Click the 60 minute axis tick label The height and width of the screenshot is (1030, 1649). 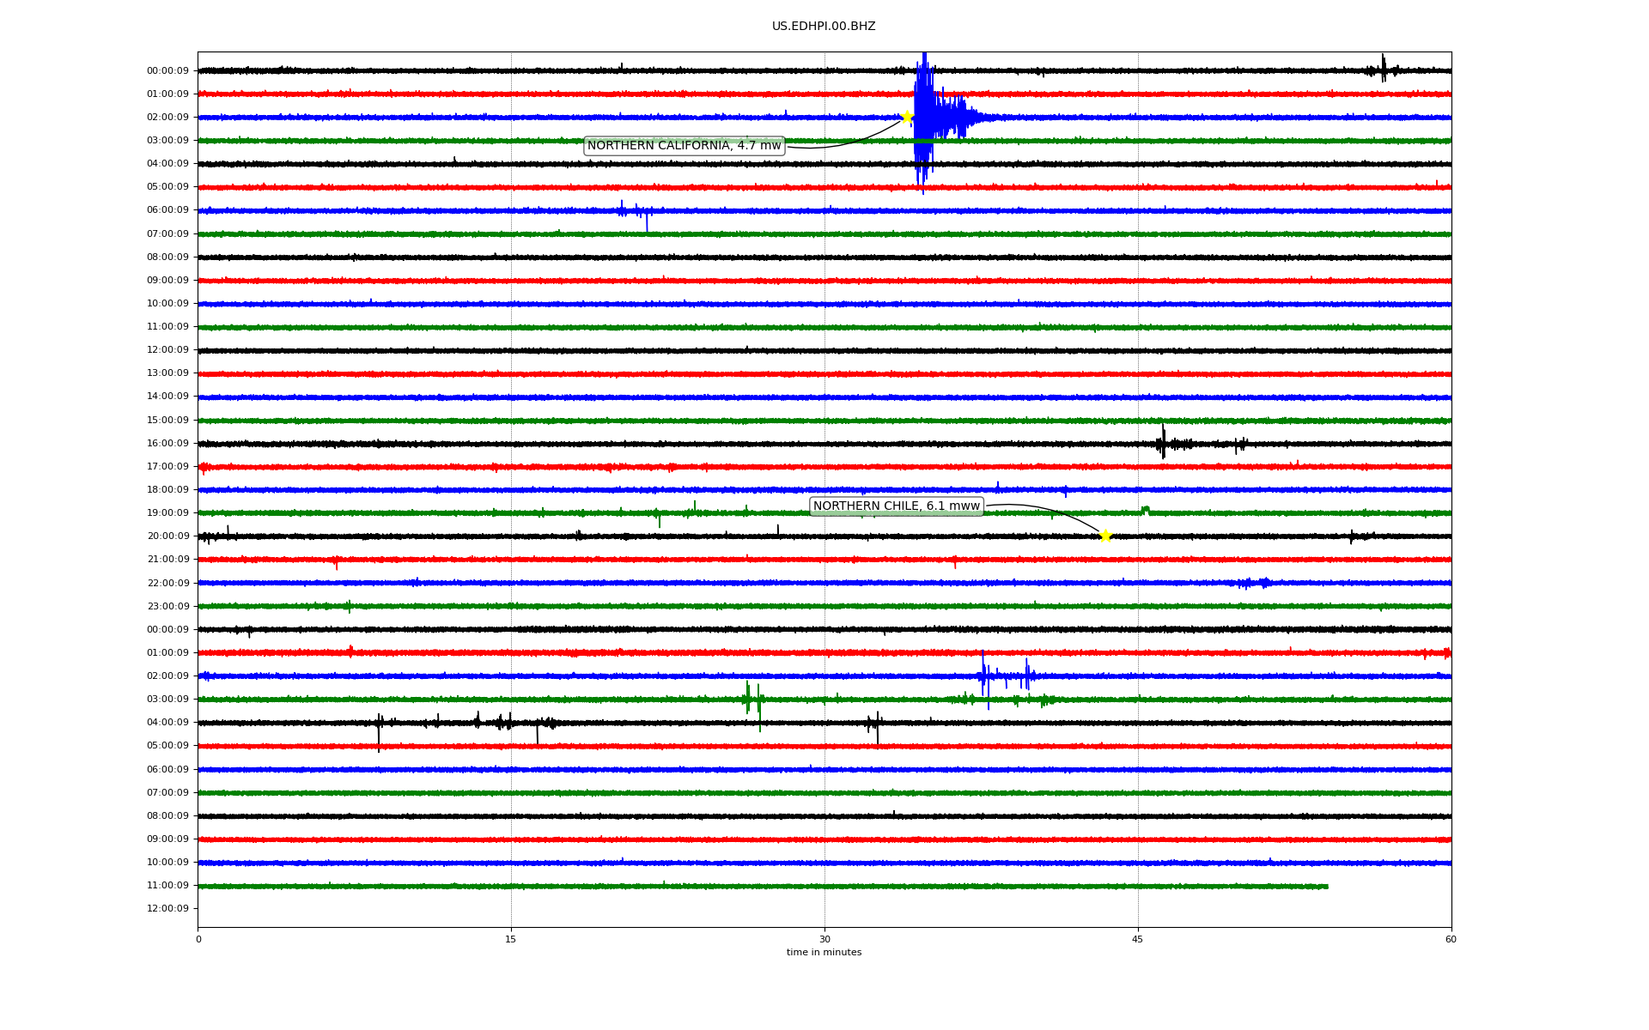pos(1451,939)
